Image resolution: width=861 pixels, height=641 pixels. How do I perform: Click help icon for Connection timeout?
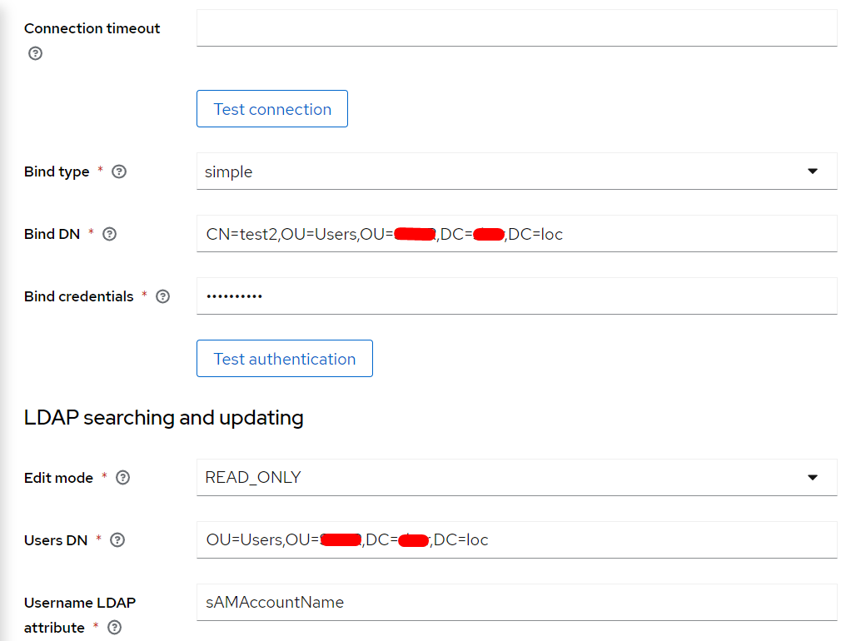(x=35, y=53)
